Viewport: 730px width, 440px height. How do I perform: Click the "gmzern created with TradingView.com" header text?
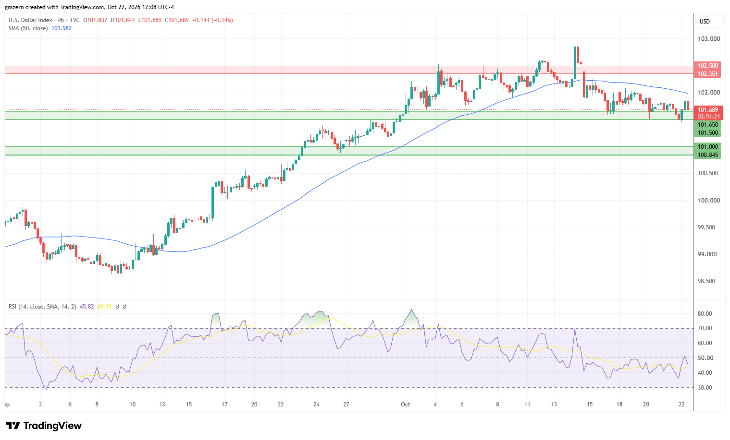55,7
